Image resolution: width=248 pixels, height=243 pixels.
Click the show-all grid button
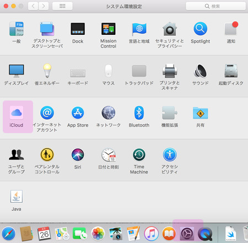coord(62,6)
